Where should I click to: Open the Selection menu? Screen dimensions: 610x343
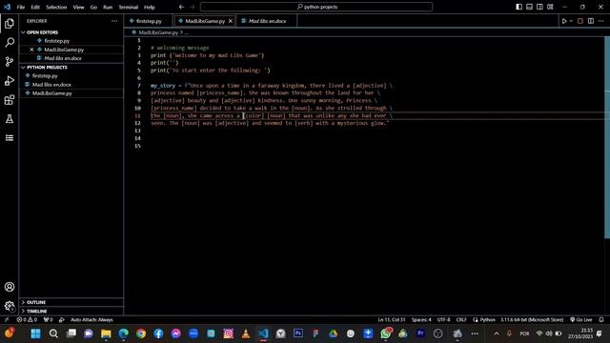56,7
